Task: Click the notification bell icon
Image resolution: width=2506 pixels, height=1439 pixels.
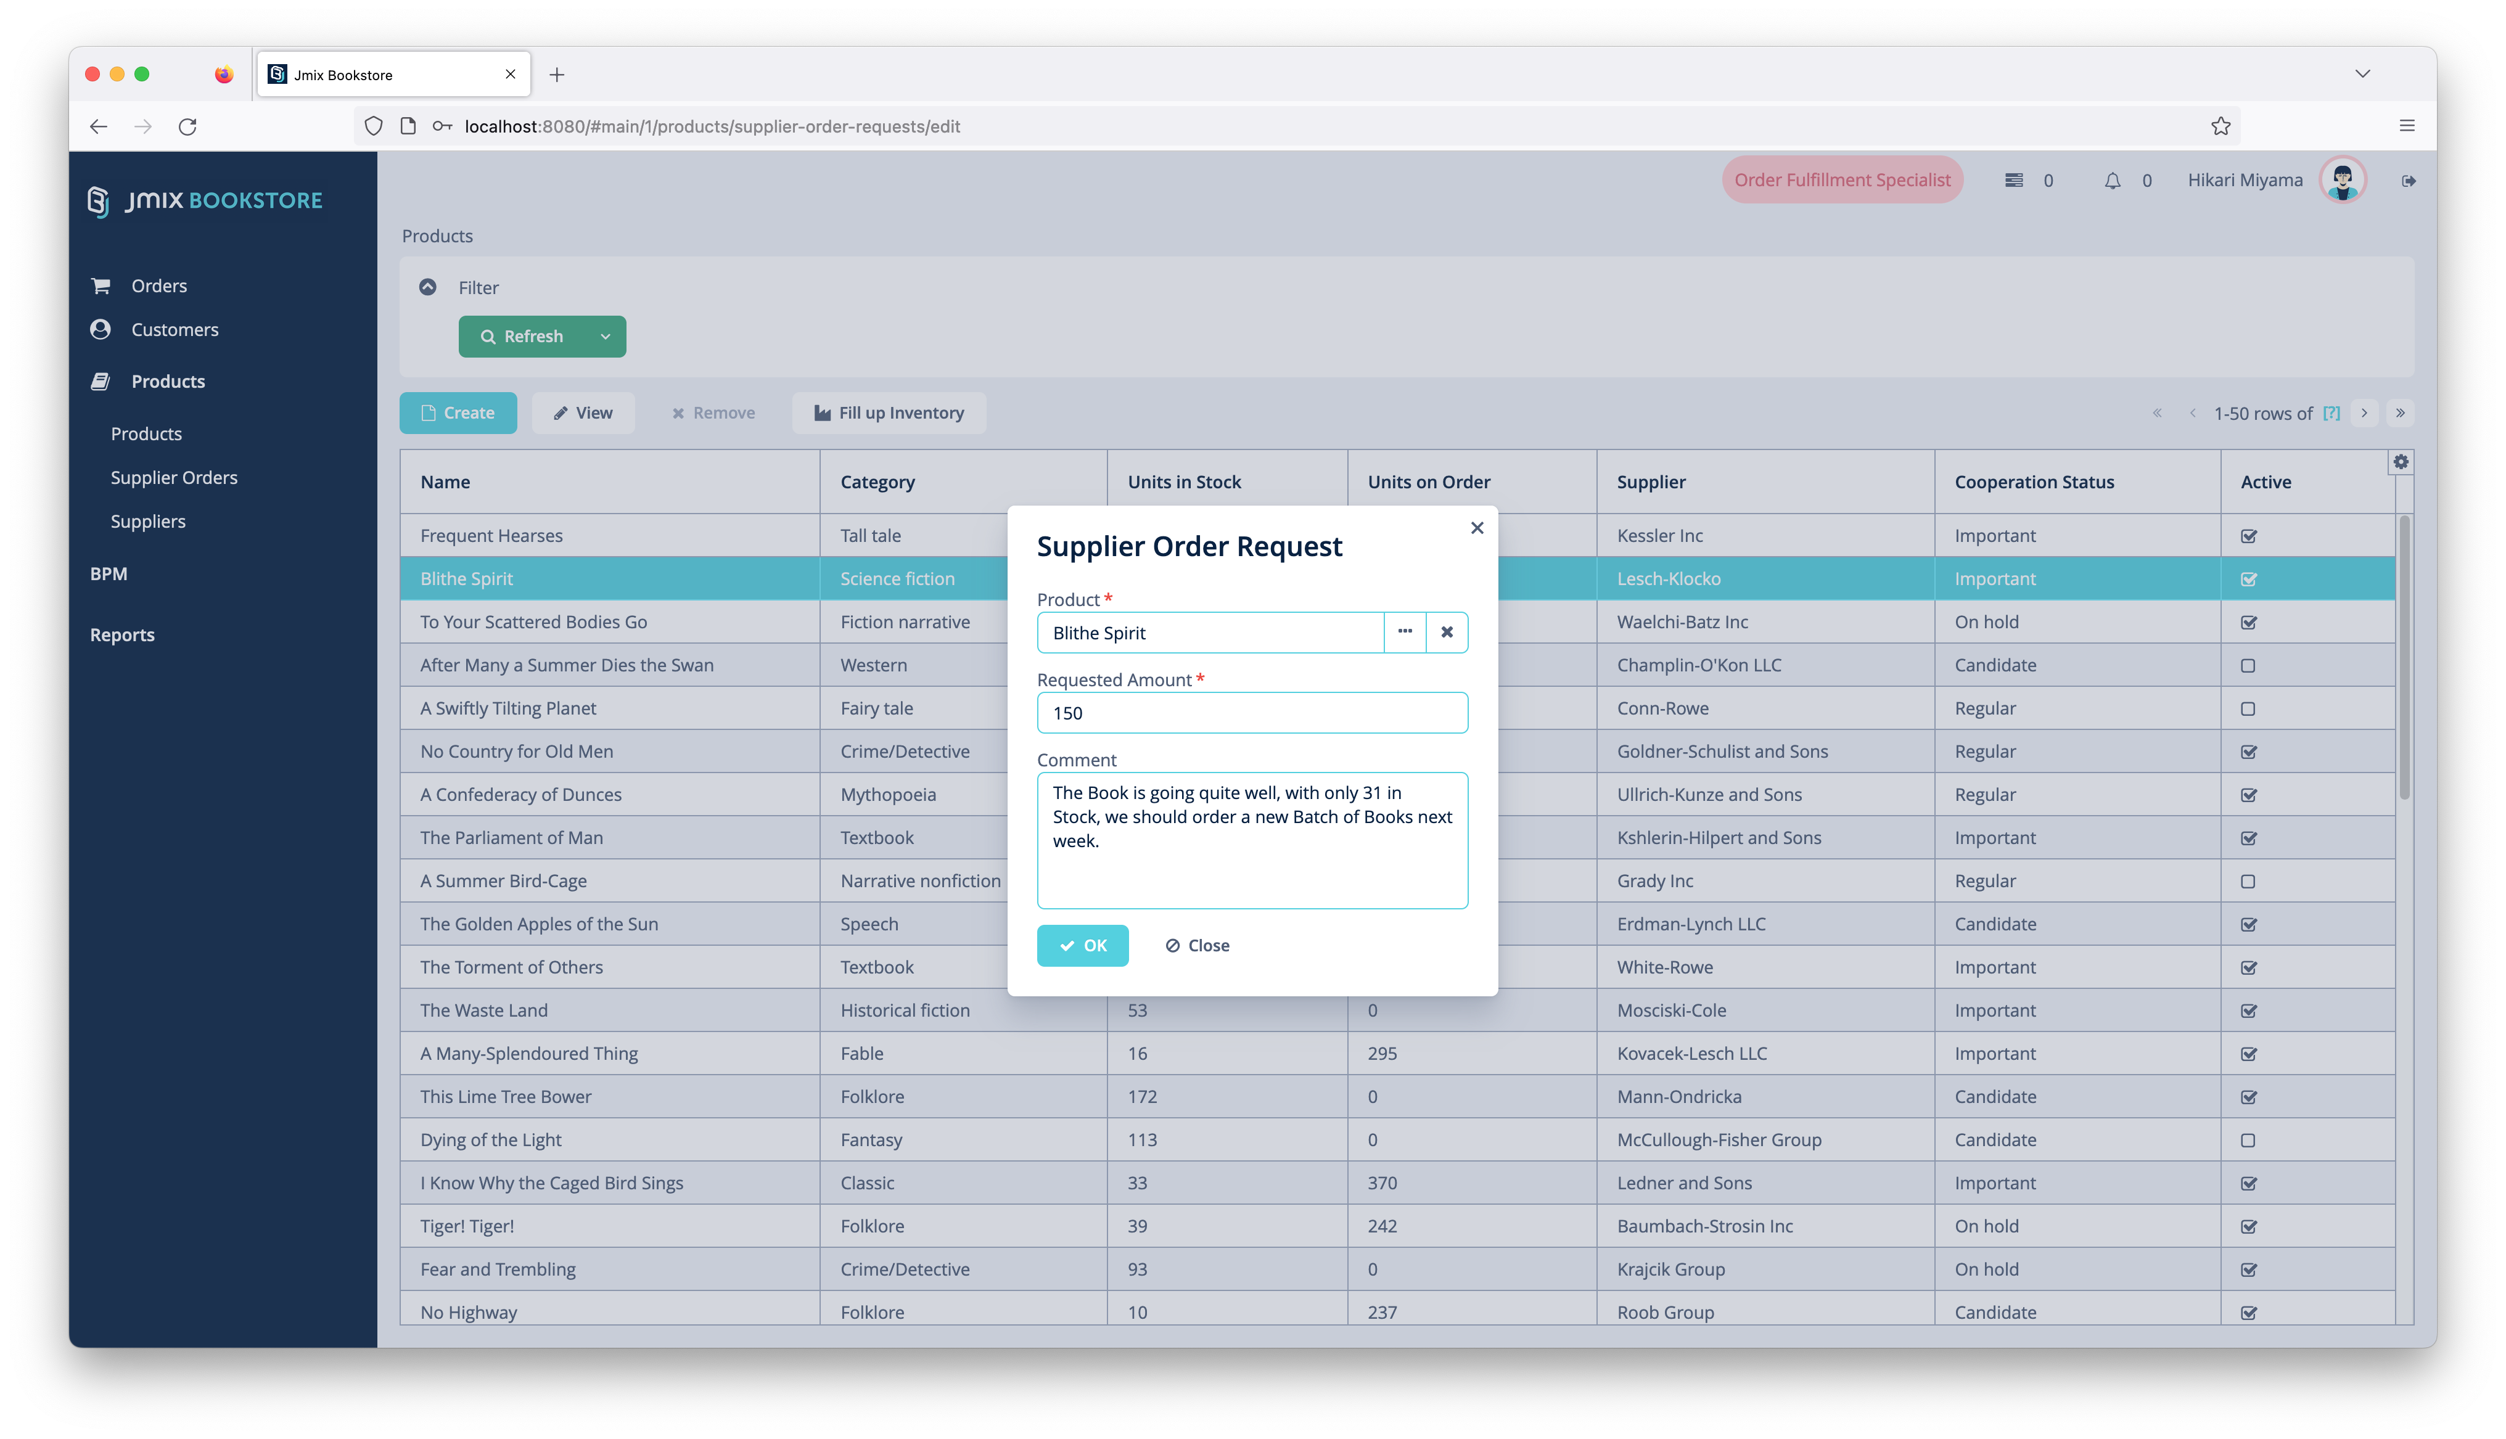Action: click(2112, 181)
